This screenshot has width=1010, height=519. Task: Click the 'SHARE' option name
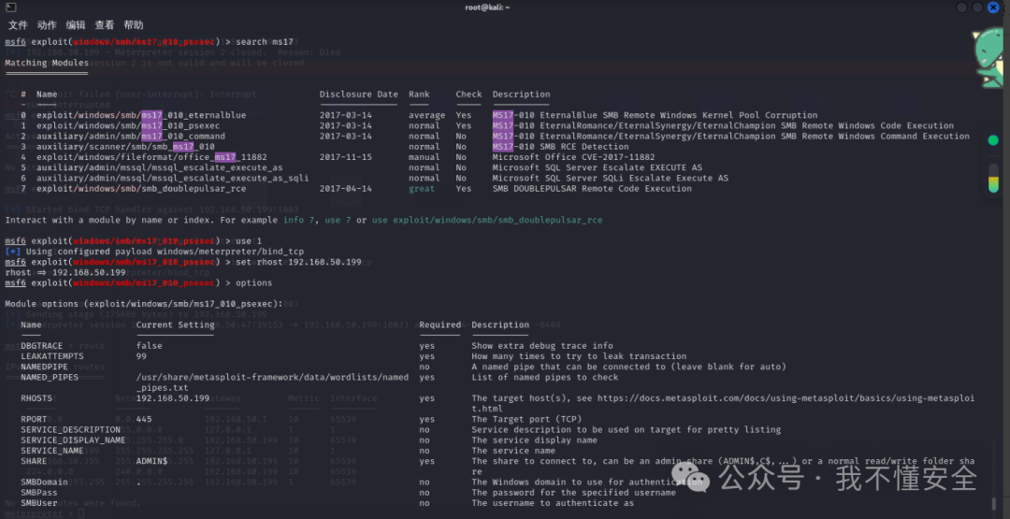coord(34,461)
